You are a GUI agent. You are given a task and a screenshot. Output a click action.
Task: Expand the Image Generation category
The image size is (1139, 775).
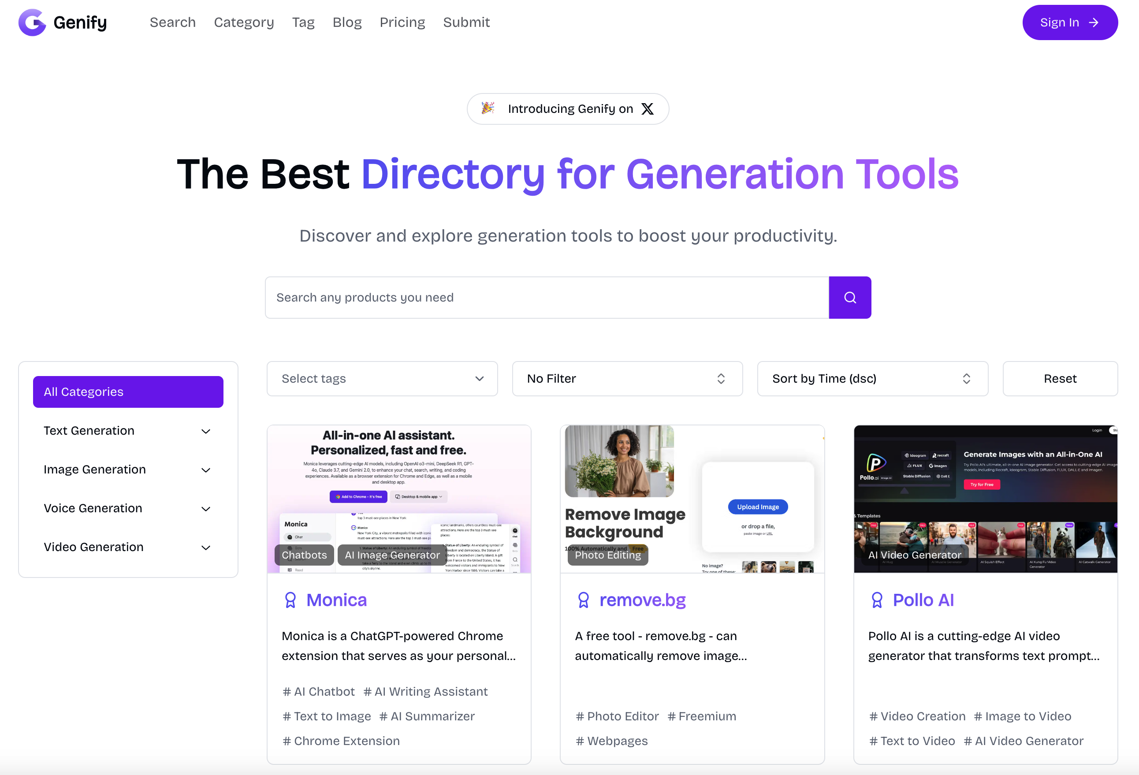point(206,470)
